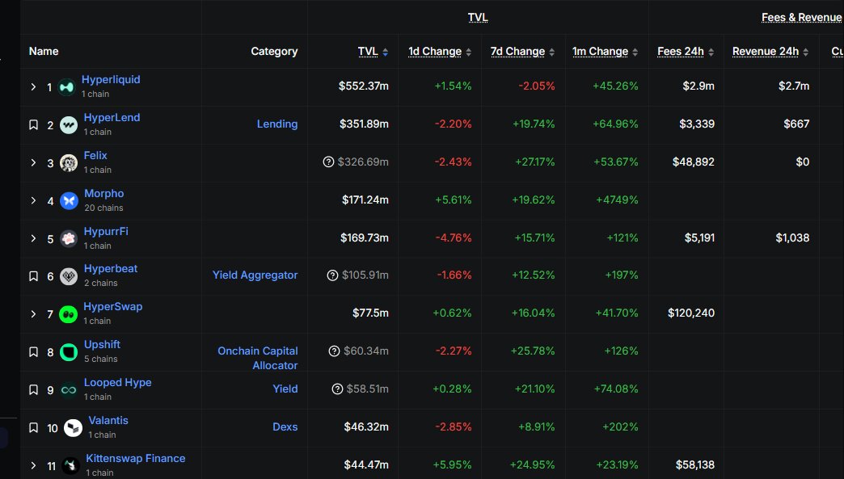
Task: Expand the Morpho row
Action: click(33, 201)
